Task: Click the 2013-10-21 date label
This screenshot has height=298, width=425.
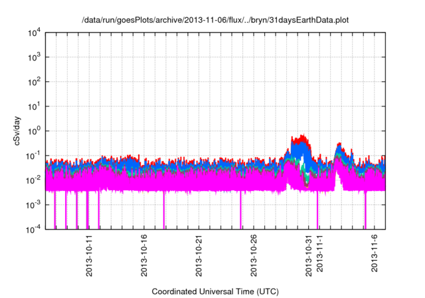Action: coord(199,256)
